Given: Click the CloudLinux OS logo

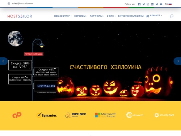Looking at the screenshot, I should tap(135, 115).
